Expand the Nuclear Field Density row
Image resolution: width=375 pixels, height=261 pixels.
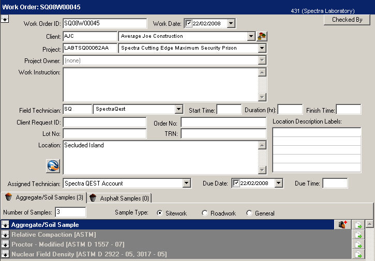pyautogui.click(x=5, y=254)
